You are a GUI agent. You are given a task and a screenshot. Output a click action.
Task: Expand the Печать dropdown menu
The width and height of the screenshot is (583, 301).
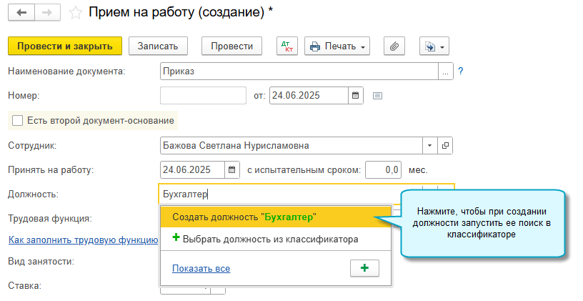pyautogui.click(x=337, y=46)
